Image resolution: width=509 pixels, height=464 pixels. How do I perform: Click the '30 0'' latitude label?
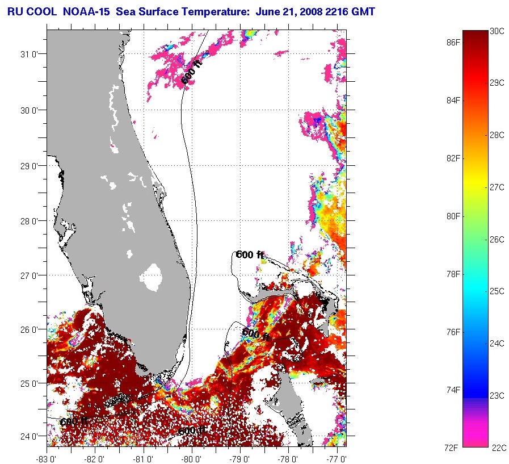tap(29, 111)
